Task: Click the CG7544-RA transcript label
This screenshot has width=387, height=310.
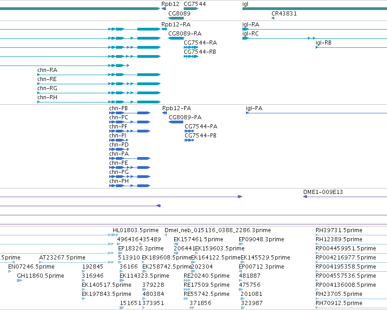Action: coord(201,42)
